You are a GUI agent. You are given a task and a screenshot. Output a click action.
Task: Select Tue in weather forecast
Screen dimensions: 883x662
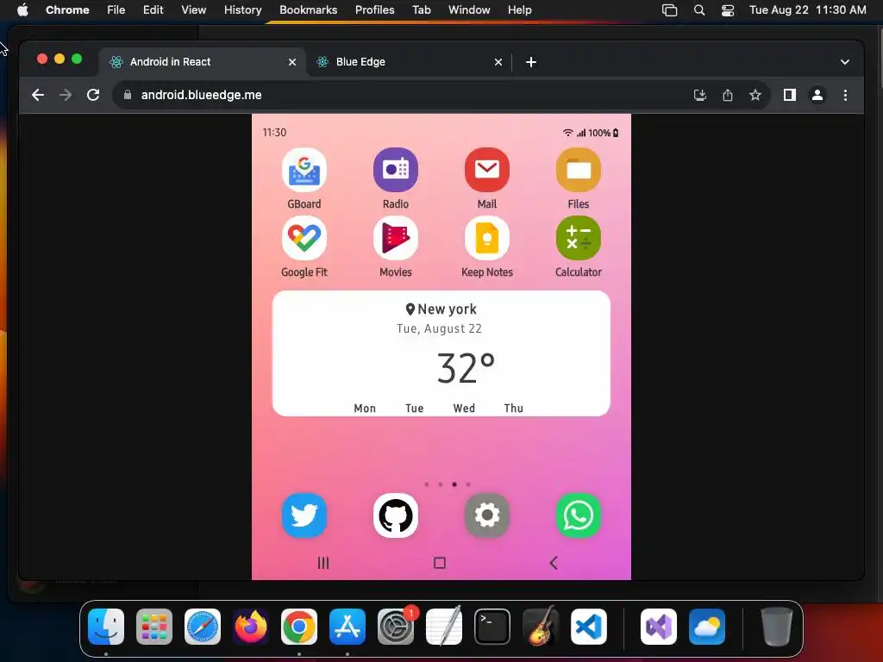tap(415, 408)
